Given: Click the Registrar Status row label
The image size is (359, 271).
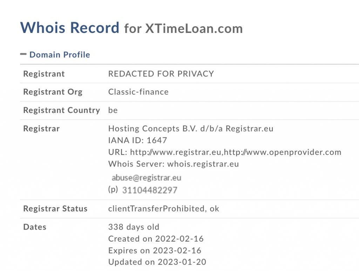Looking at the screenshot, I should pos(55,209).
